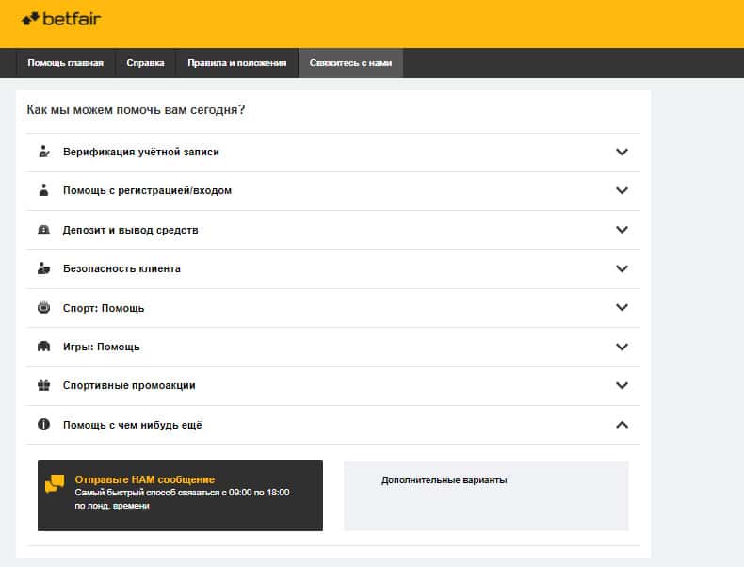
Task: Open the Дополнительные варианты panel
Action: pos(486,495)
